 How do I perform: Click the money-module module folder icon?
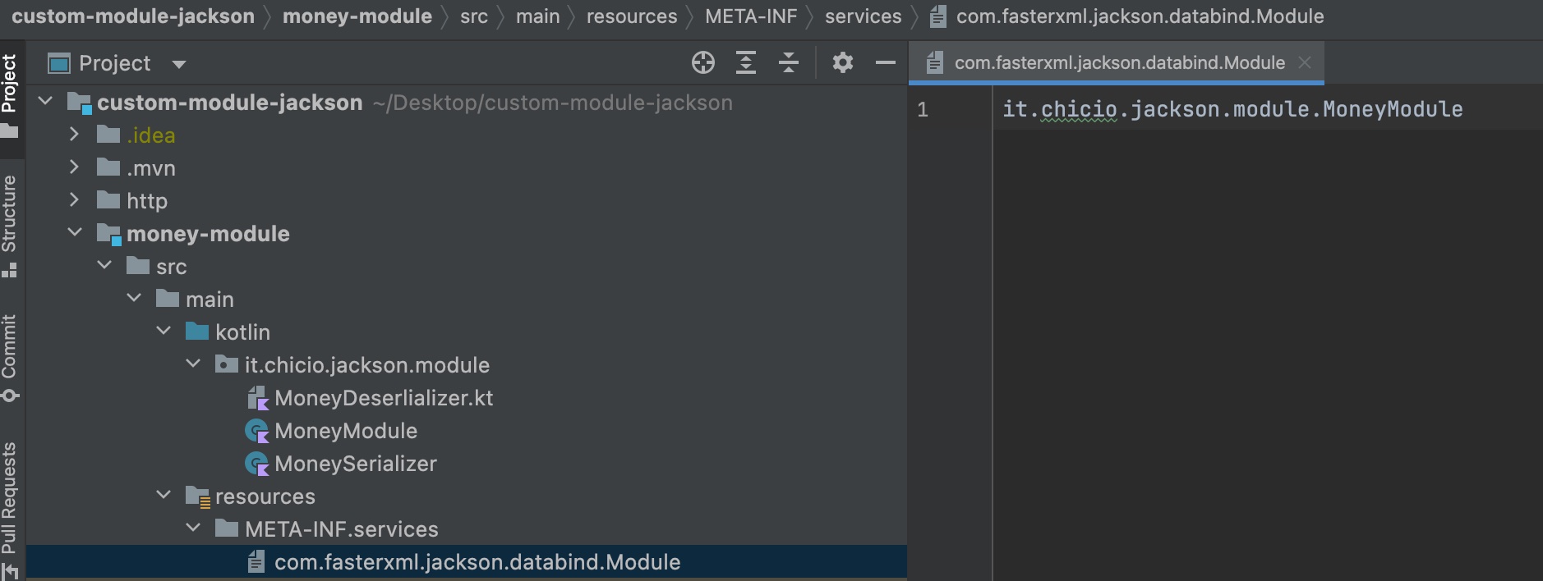(x=108, y=234)
